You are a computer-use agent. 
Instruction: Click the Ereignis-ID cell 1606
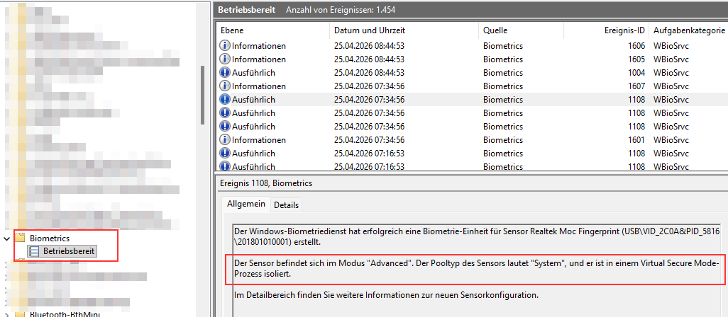(x=636, y=46)
